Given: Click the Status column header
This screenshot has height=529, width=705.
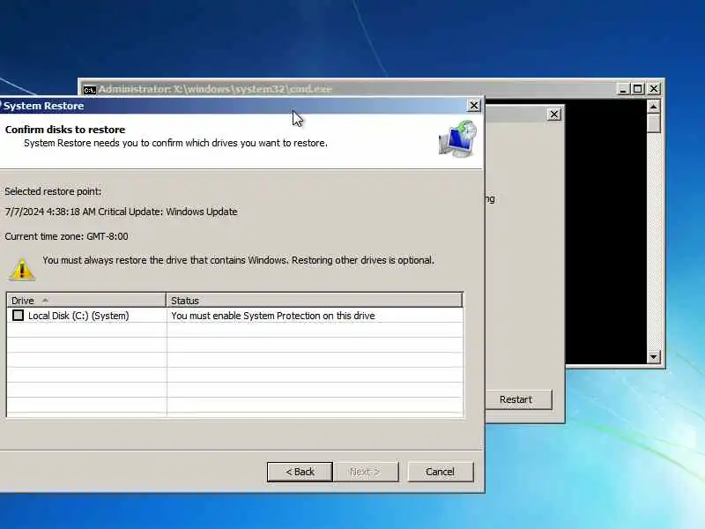Looking at the screenshot, I should 315,301.
